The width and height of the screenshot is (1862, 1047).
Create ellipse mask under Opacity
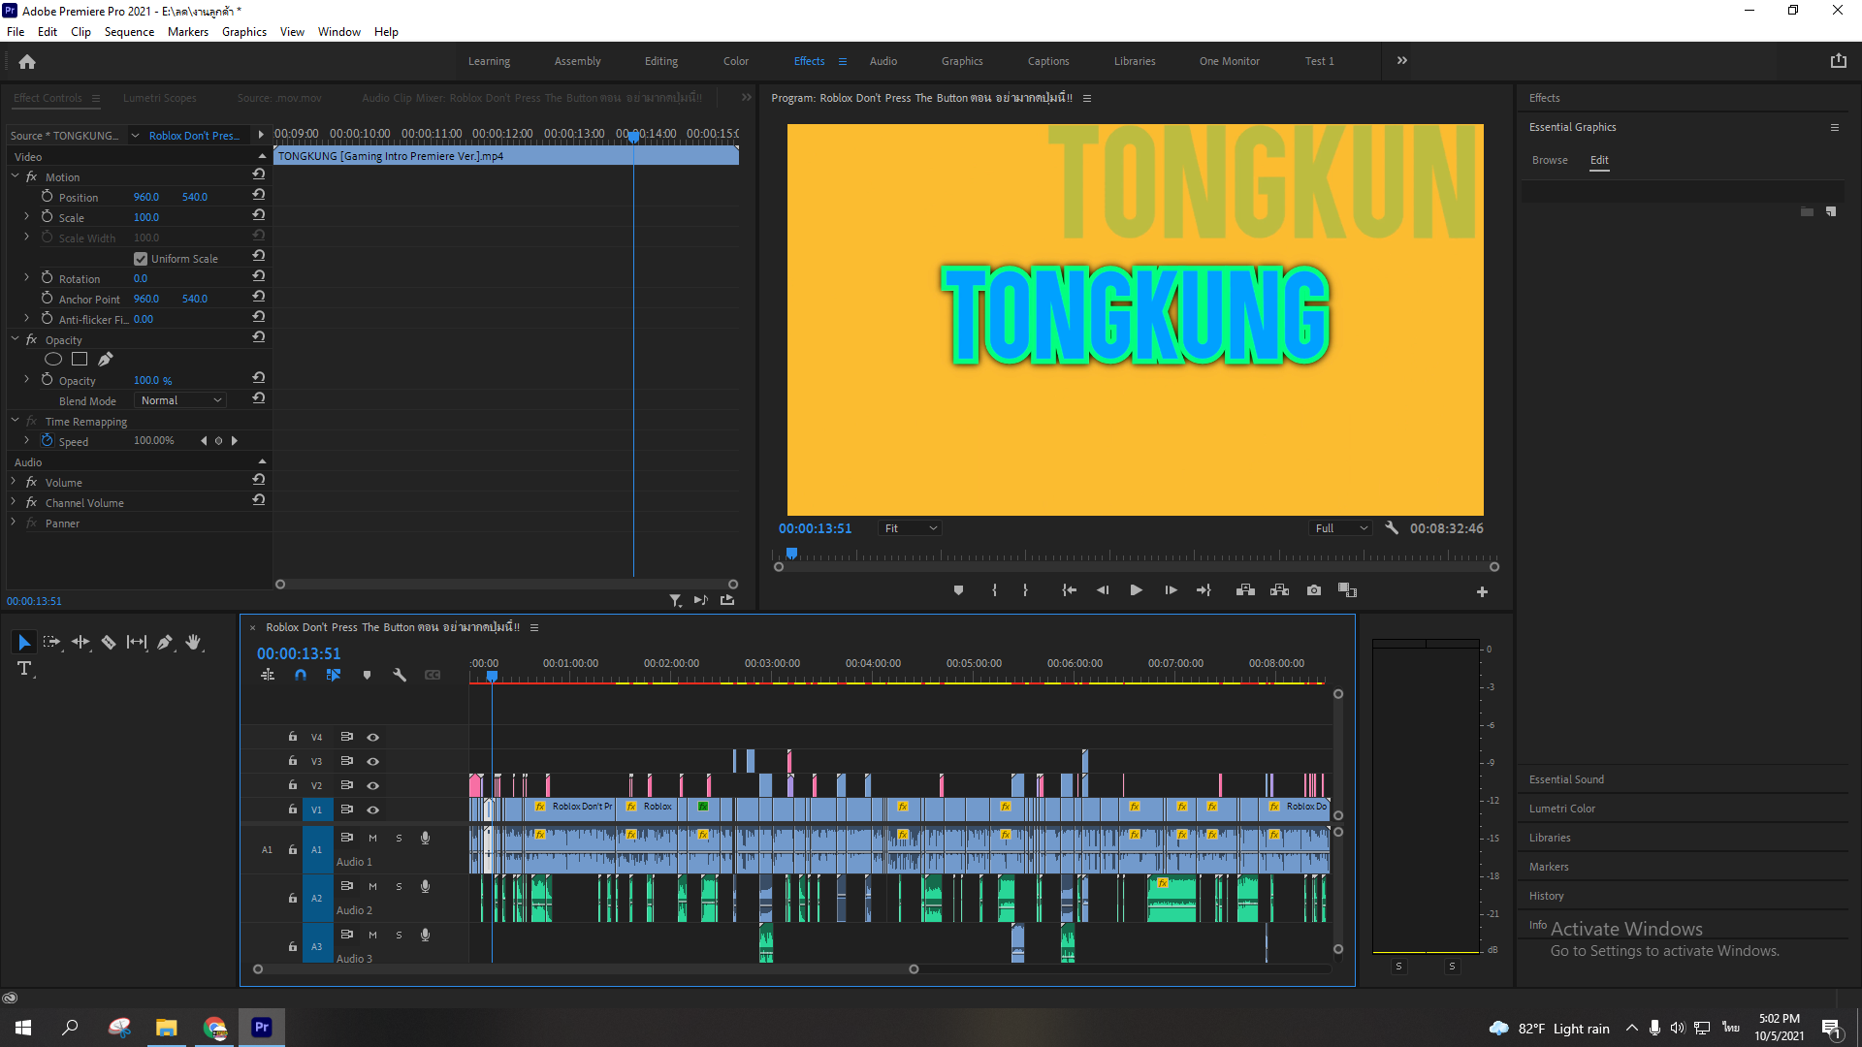coord(53,360)
